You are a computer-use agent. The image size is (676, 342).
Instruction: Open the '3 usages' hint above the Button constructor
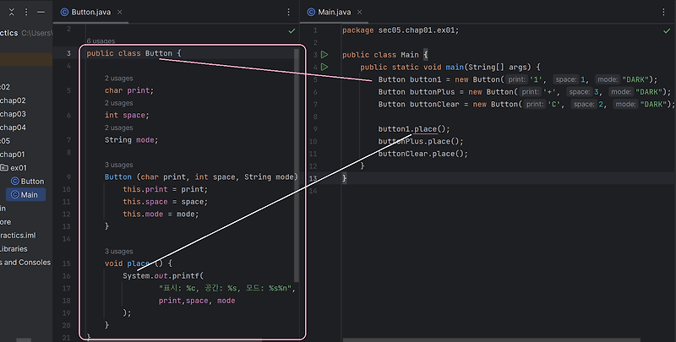pos(118,165)
